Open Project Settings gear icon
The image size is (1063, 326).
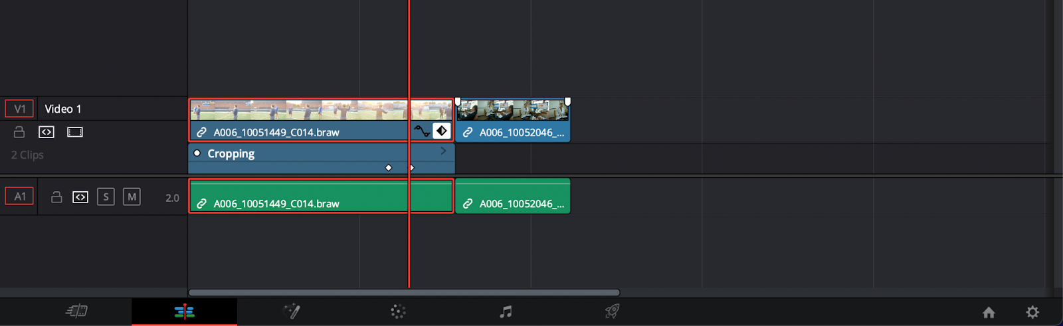(x=1032, y=312)
